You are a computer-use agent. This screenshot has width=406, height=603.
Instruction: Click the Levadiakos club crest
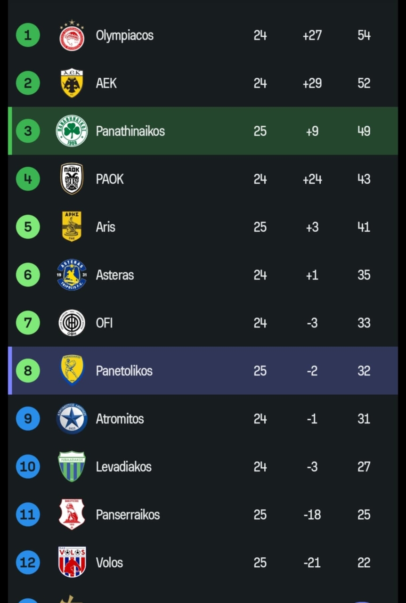(x=71, y=466)
